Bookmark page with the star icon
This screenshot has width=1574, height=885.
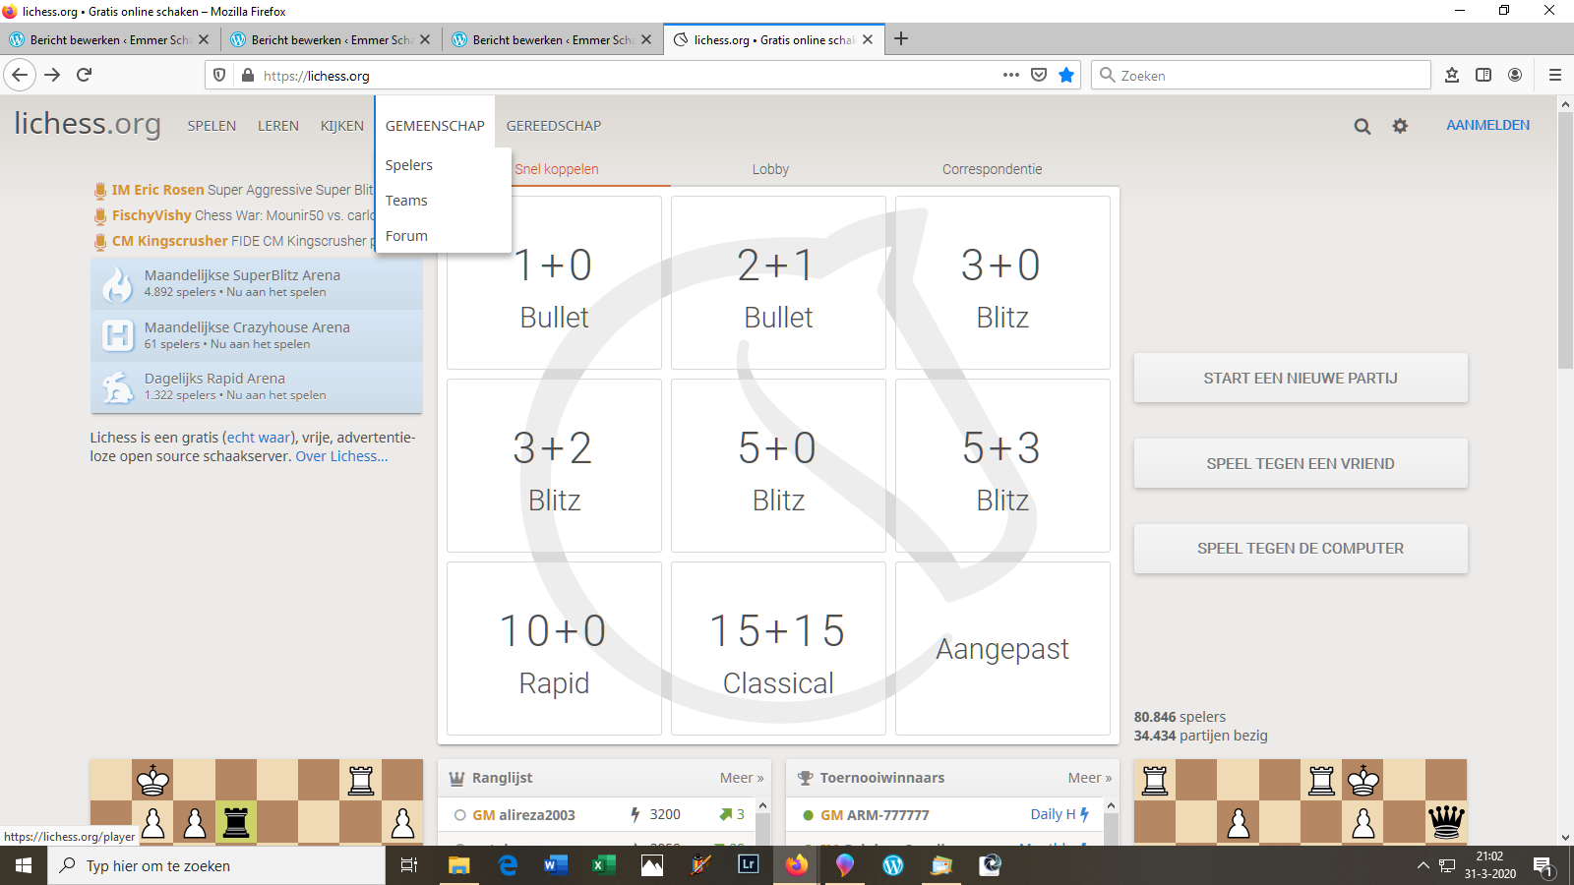pyautogui.click(x=1066, y=76)
